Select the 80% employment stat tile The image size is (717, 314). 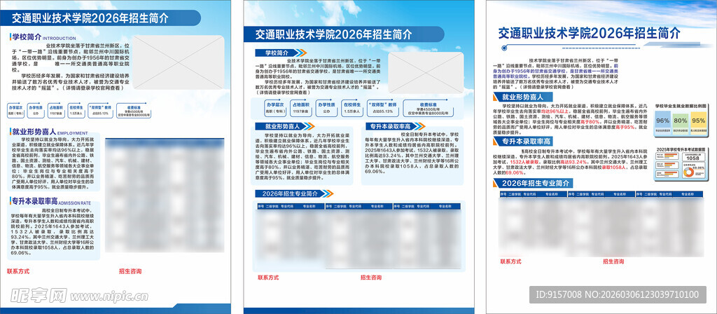click(x=680, y=121)
